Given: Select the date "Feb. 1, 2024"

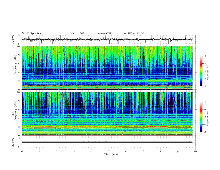Looking at the screenshot, I should coord(77,33).
